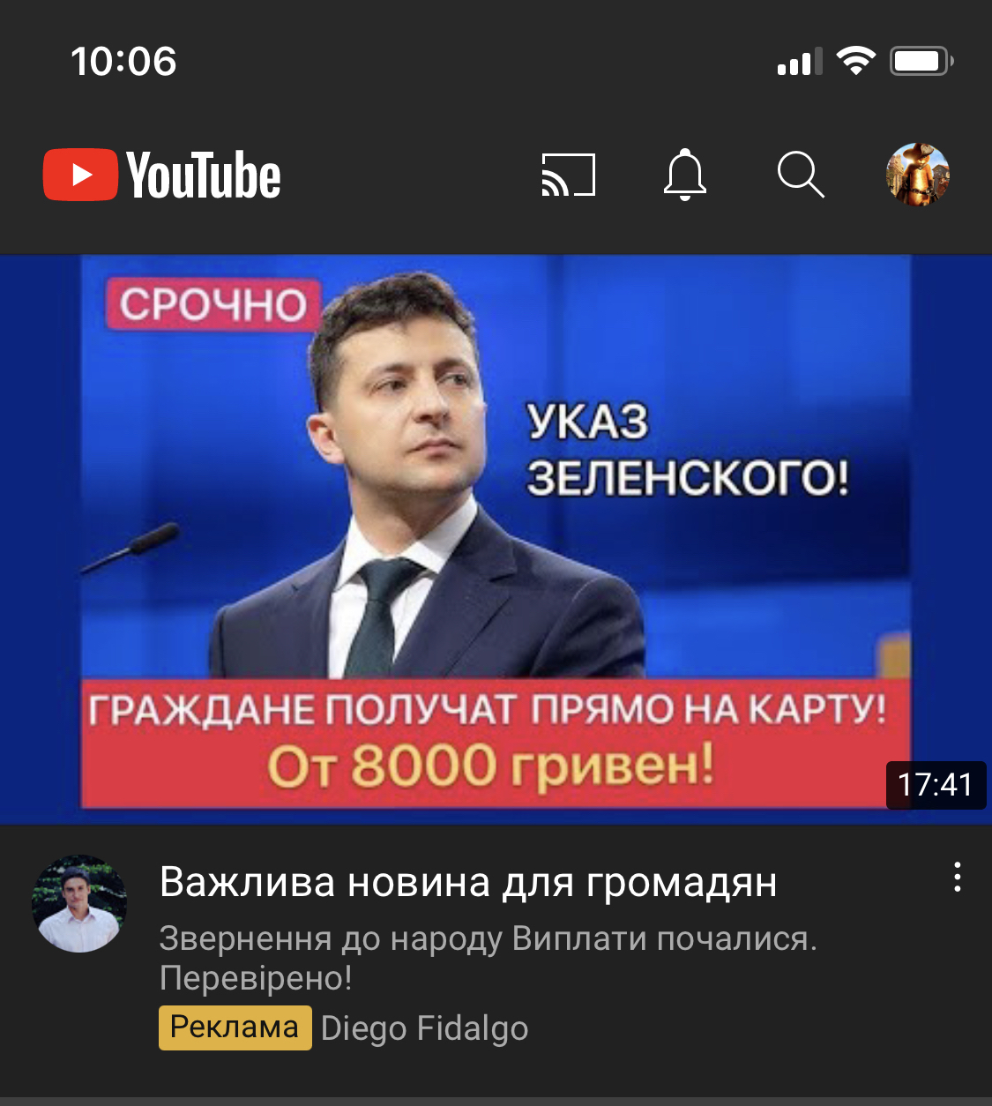Screen dimensions: 992x1106
Task: Tap the 17:41 duration badge
Action: point(935,784)
